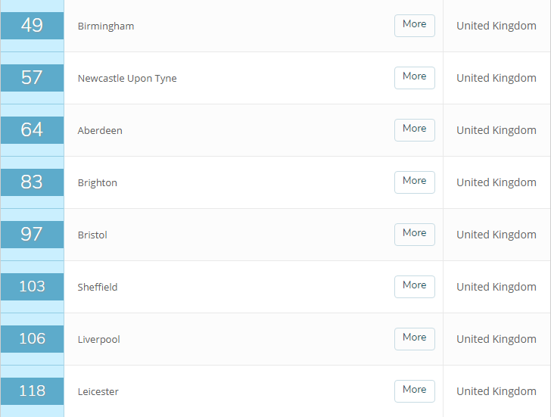This screenshot has width=551, height=417.
Task: Click the More button for Birmingham
Action: [x=414, y=25]
